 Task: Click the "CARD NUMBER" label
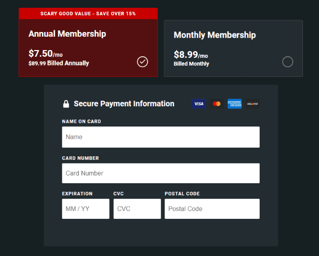pyautogui.click(x=81, y=158)
